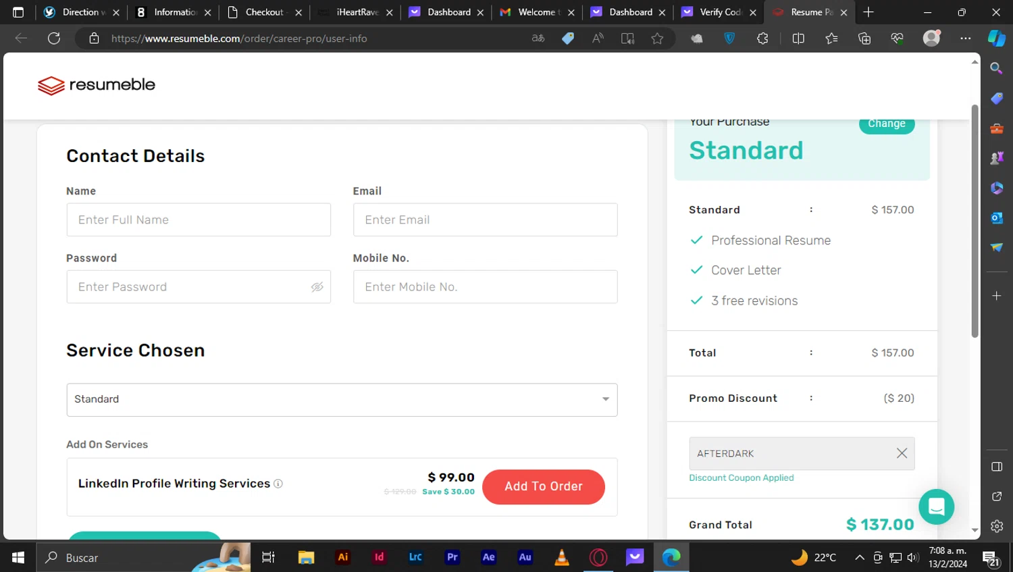Click the resumeble logo
1013x572 pixels.
click(x=97, y=85)
